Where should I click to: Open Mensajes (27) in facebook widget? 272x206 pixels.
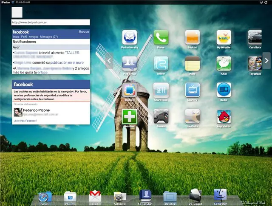tap(49, 37)
